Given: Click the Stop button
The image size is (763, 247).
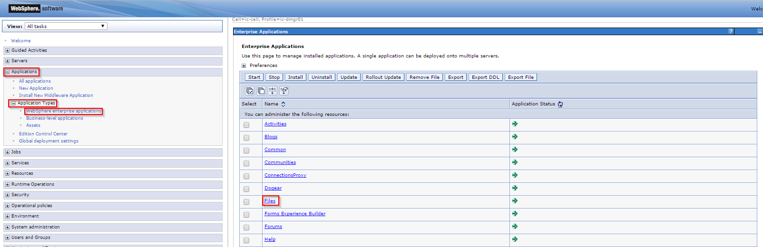Looking at the screenshot, I should tap(274, 77).
